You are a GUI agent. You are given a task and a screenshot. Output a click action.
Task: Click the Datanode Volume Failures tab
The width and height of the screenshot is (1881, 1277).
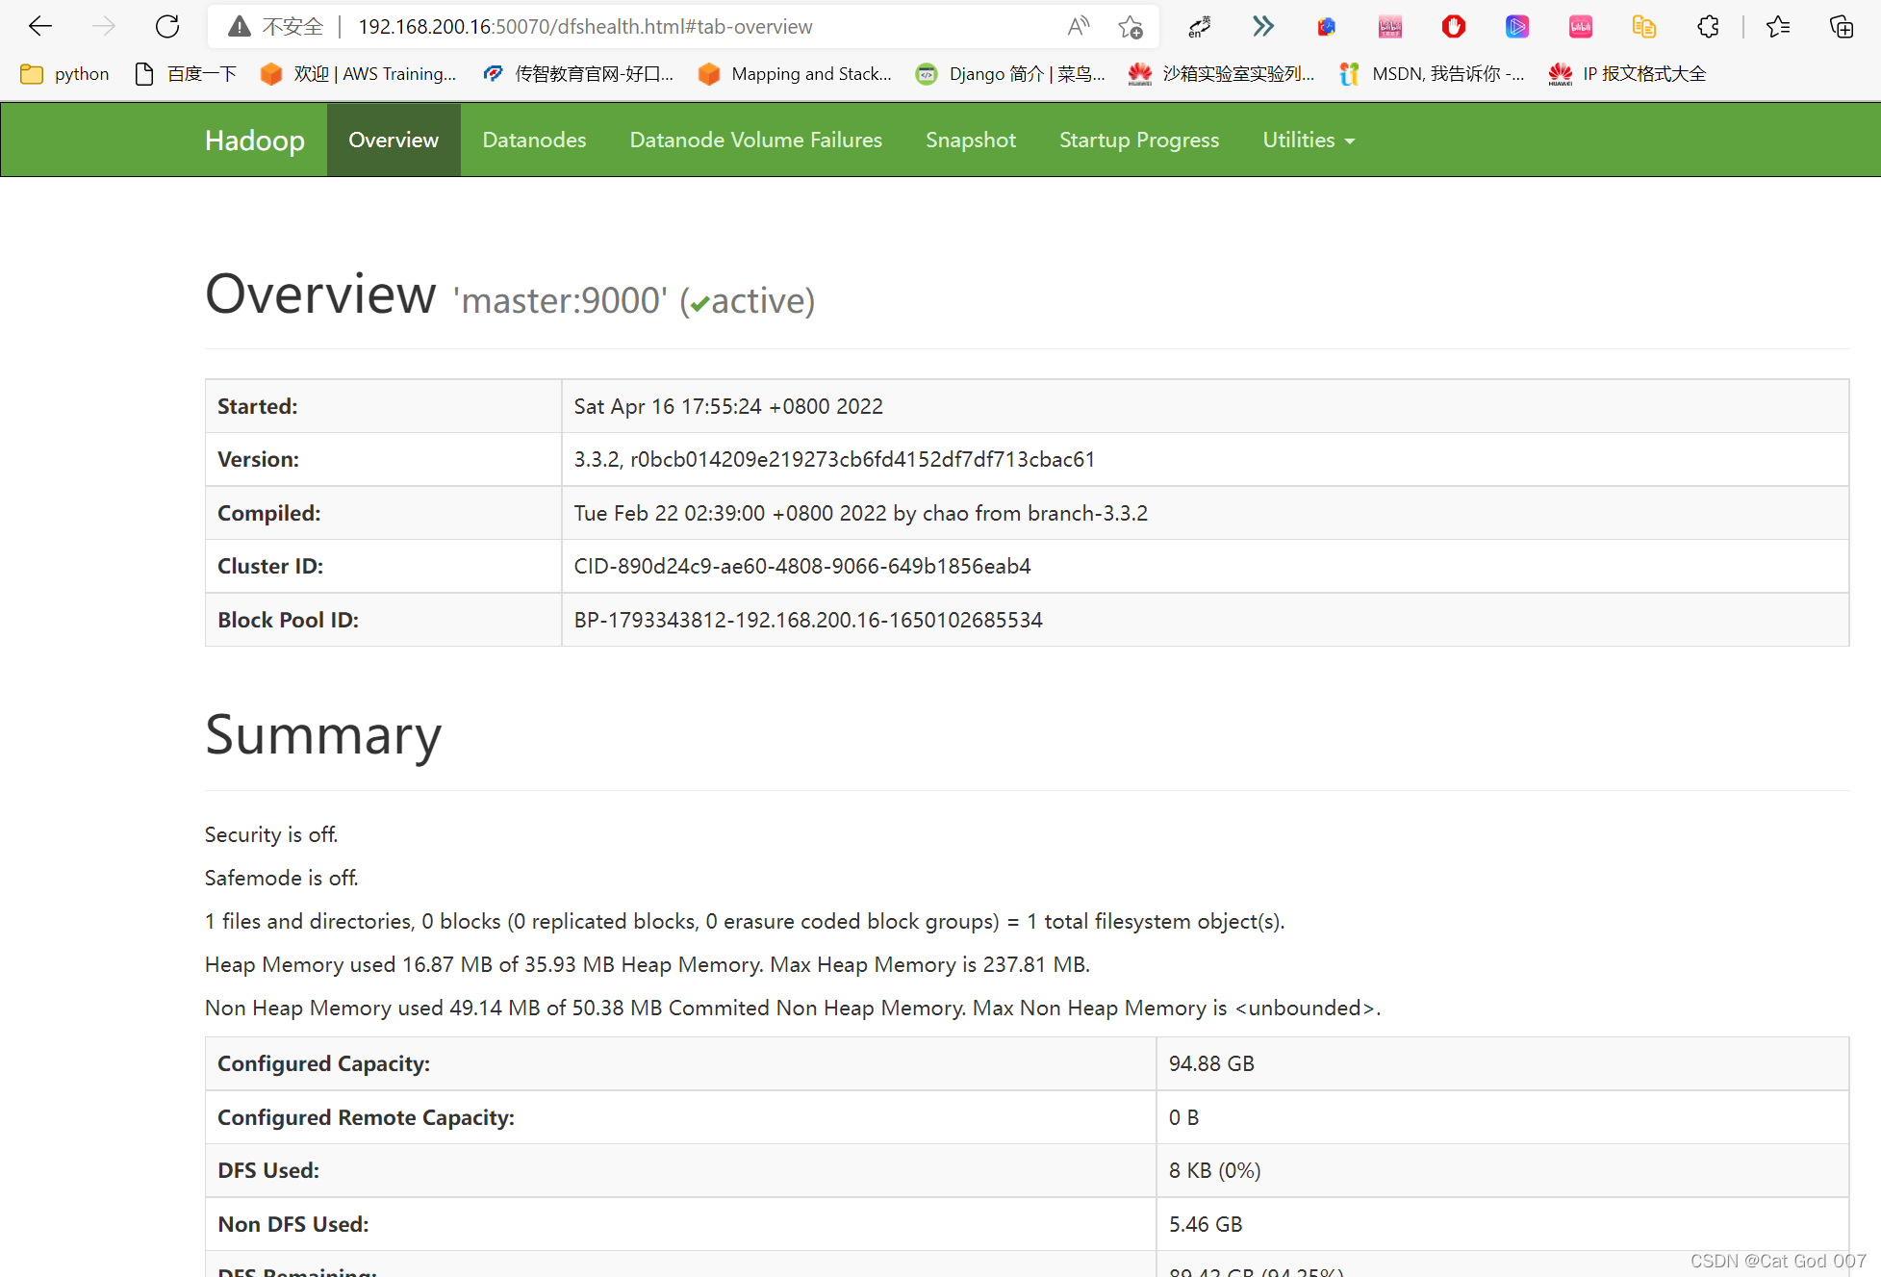point(756,139)
